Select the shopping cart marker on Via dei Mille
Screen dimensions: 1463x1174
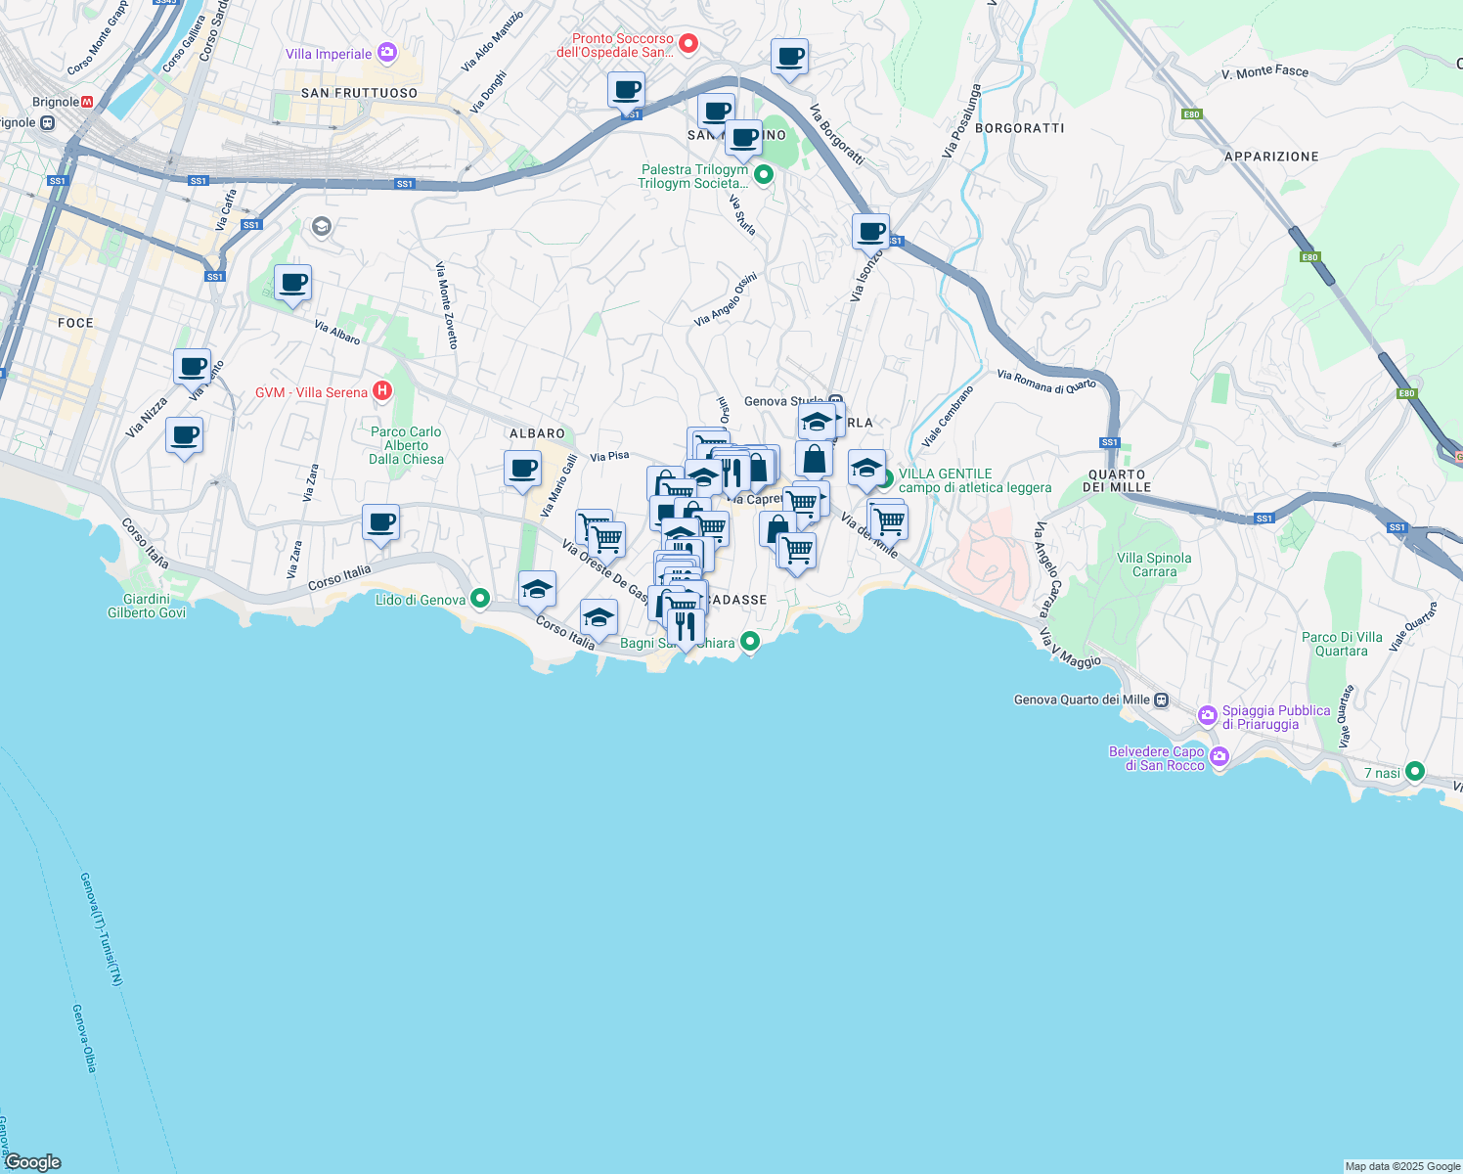click(889, 521)
